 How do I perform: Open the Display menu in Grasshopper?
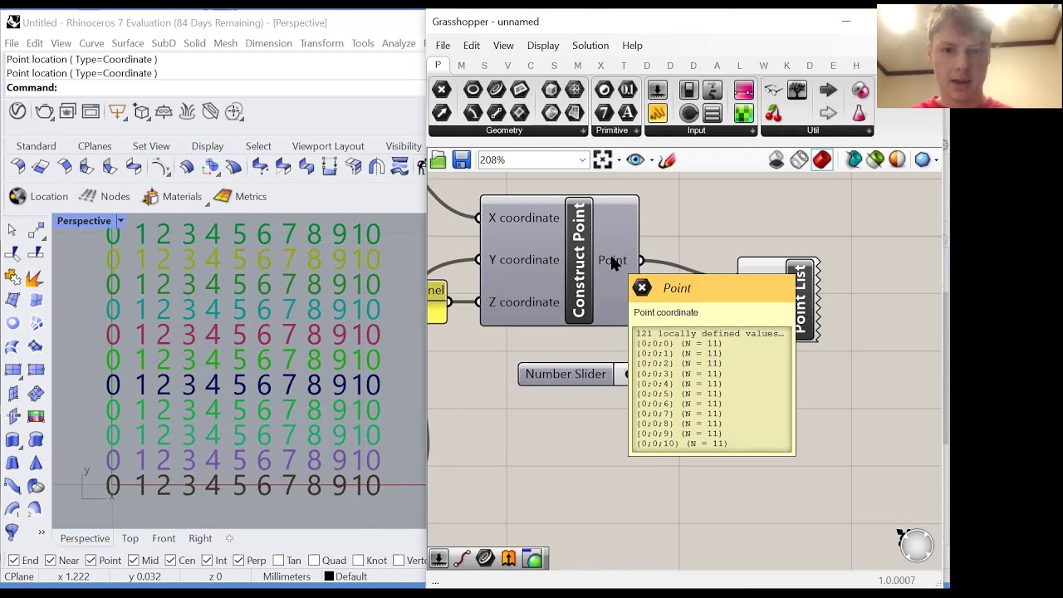(543, 46)
